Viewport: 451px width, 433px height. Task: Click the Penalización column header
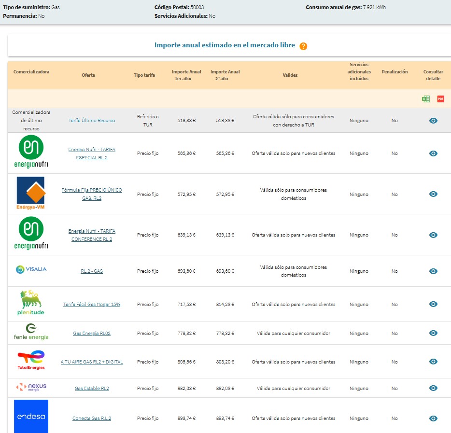395,72
